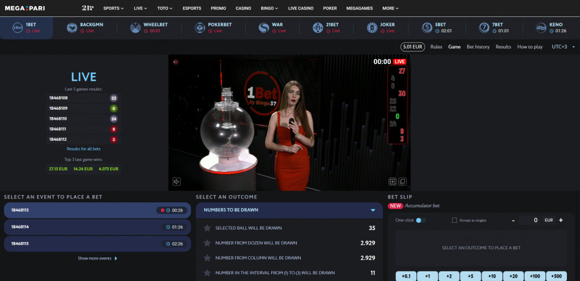Mute the live video sound icon
The width and height of the screenshot is (580, 281).
point(177,181)
